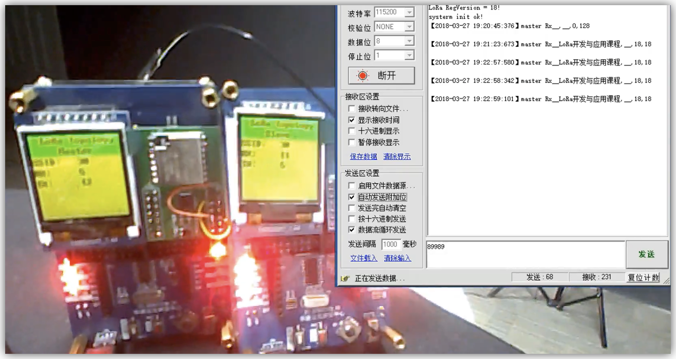This screenshot has width=676, height=359.
Task: Open the 波特率 baud rate dropdown
Action: pyautogui.click(x=409, y=12)
